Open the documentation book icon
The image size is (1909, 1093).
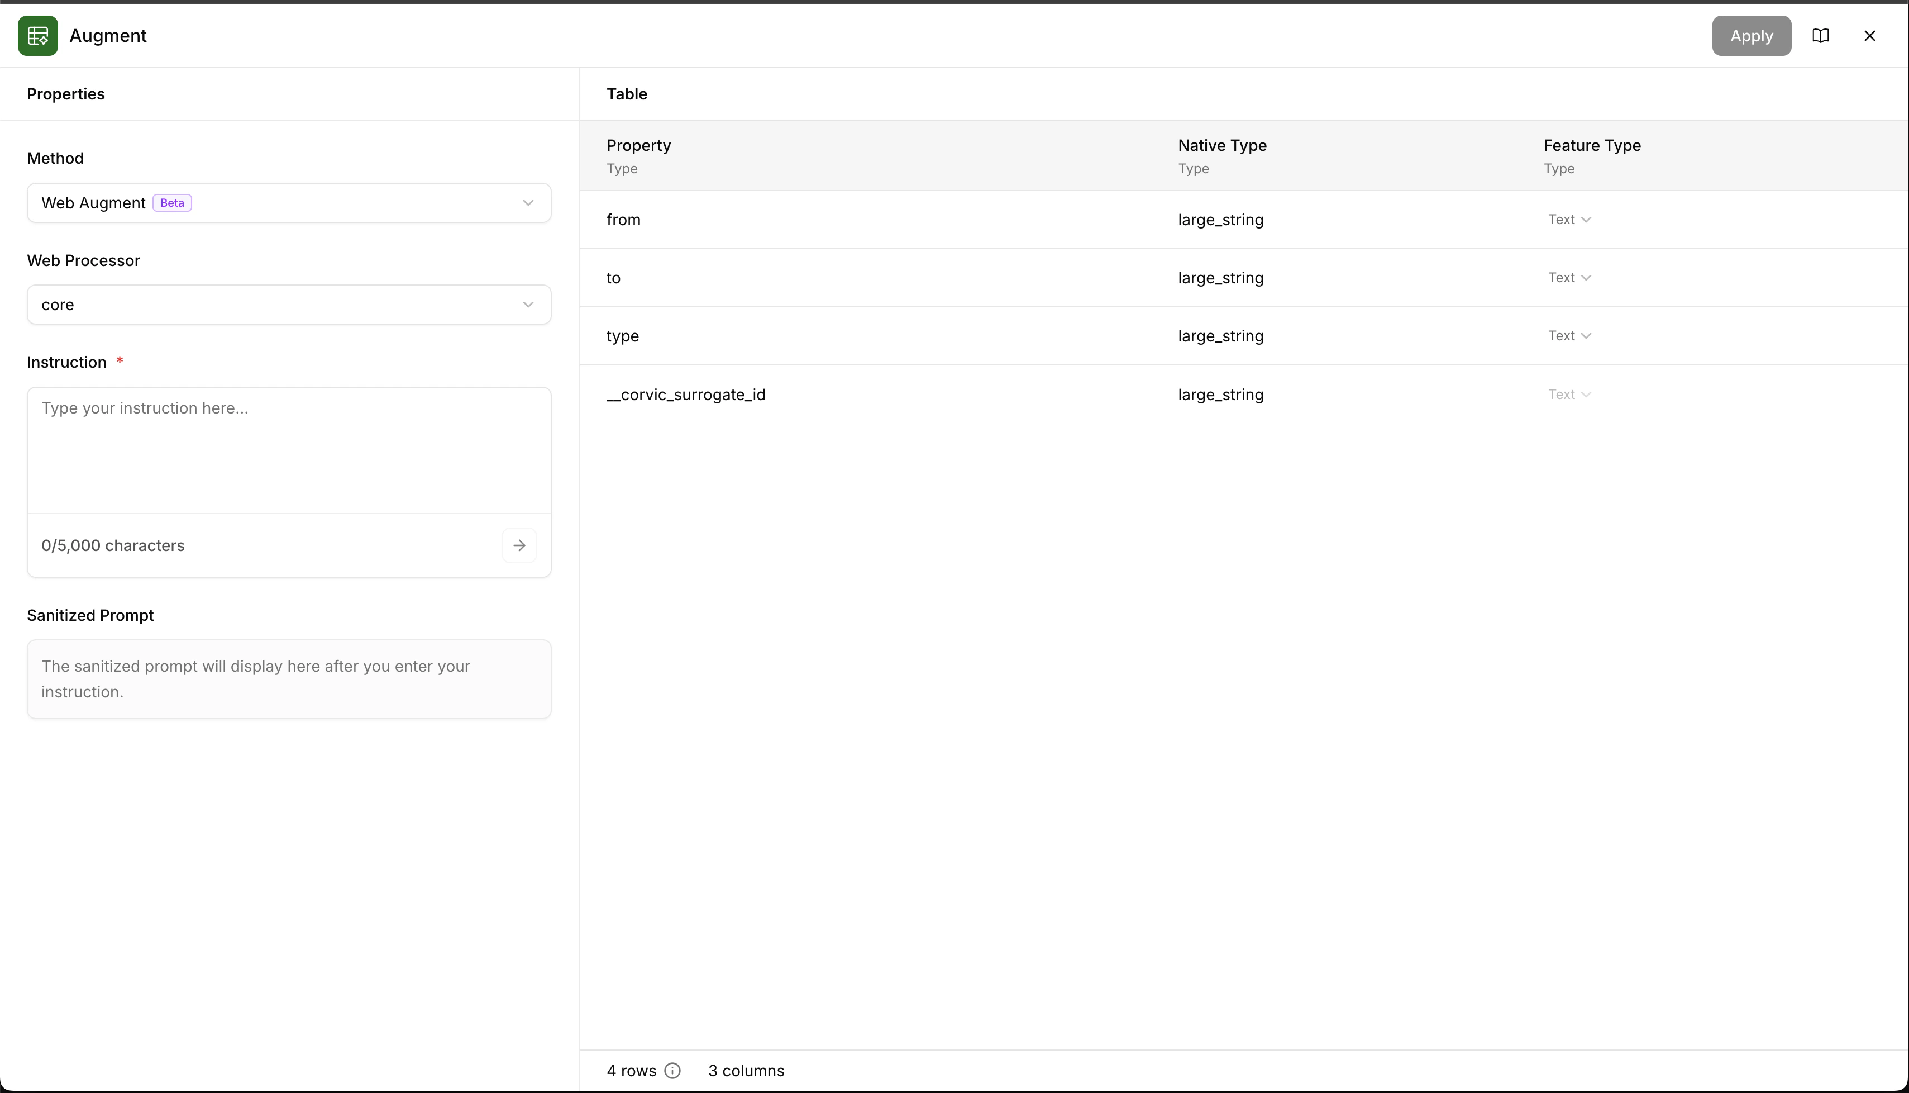click(x=1821, y=35)
